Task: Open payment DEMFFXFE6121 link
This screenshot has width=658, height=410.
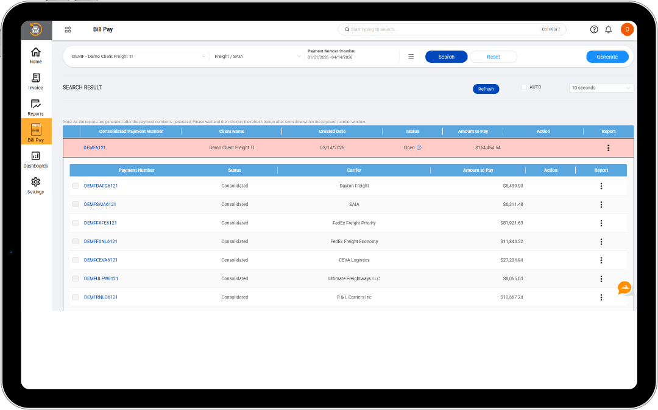Action: tap(101, 223)
